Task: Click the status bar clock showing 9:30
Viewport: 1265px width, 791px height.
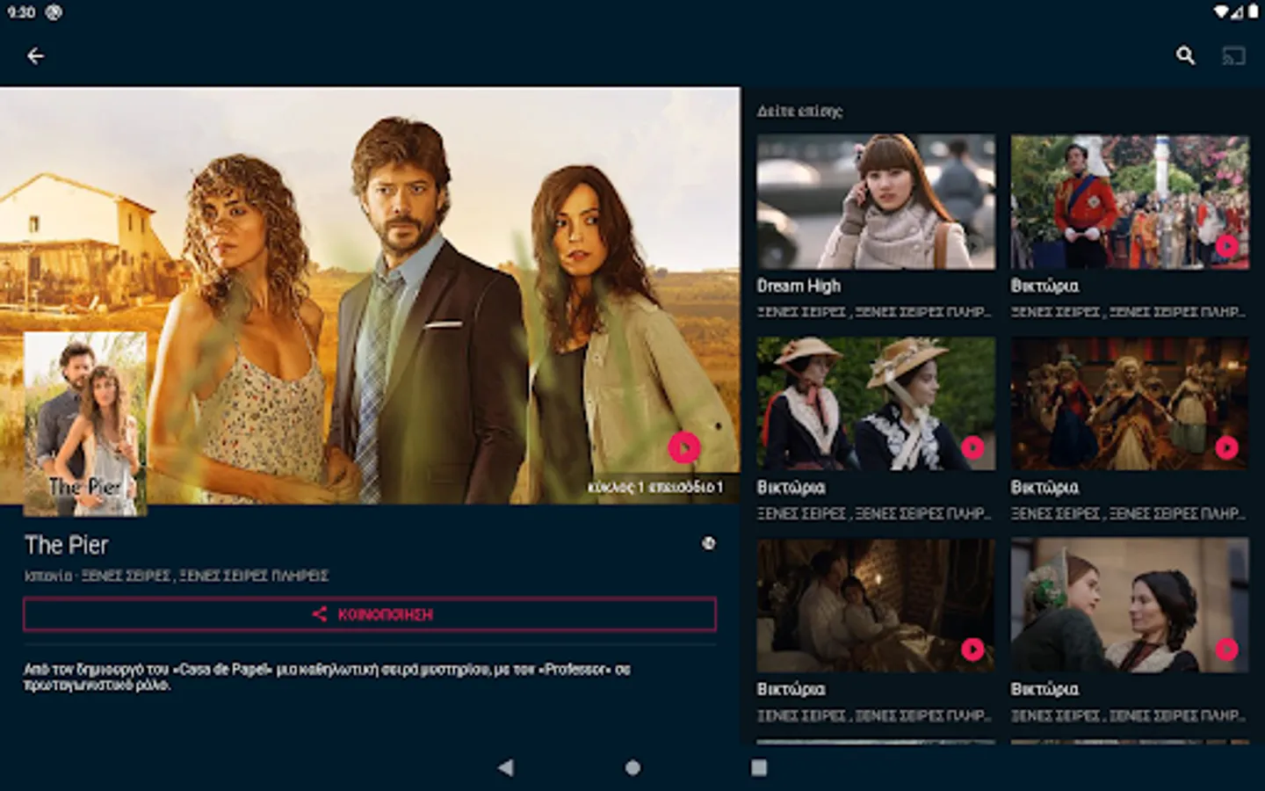Action: (x=21, y=12)
